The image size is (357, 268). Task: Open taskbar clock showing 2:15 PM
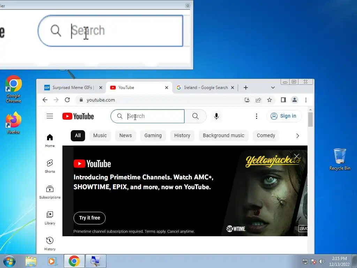(339, 261)
